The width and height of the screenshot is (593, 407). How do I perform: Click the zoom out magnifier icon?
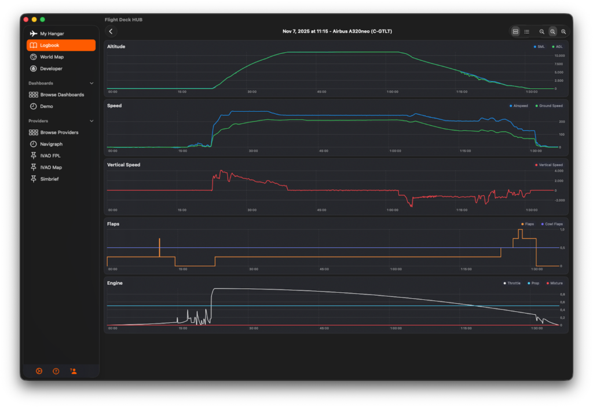[x=542, y=31]
